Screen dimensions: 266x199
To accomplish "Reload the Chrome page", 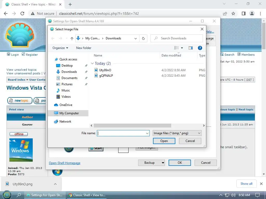I will click(x=22, y=13).
